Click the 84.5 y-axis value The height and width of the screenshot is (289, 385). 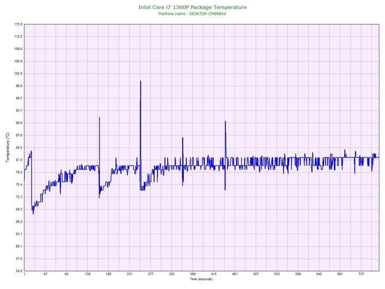[x=19, y=148]
